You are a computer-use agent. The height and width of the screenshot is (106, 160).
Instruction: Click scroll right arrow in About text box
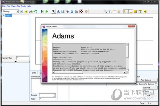125,72
